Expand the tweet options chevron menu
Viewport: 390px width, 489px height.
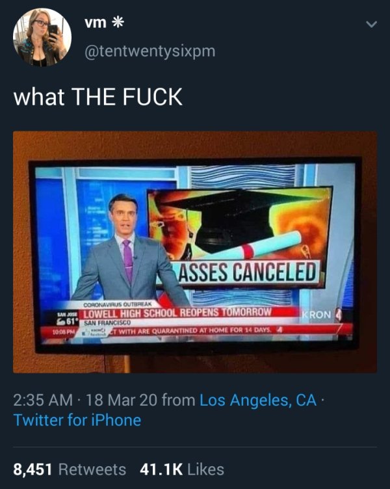pos(371,24)
